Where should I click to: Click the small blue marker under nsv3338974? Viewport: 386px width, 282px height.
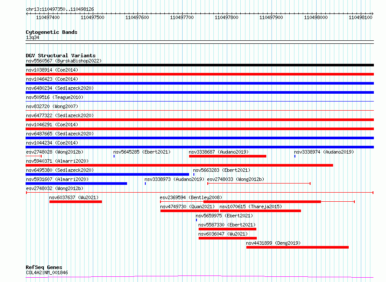point(294,156)
